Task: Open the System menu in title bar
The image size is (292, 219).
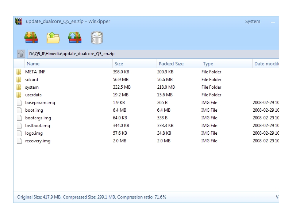Action: 253,22
